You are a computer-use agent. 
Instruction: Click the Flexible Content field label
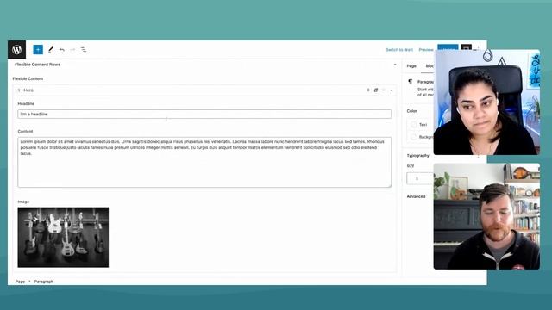point(28,78)
